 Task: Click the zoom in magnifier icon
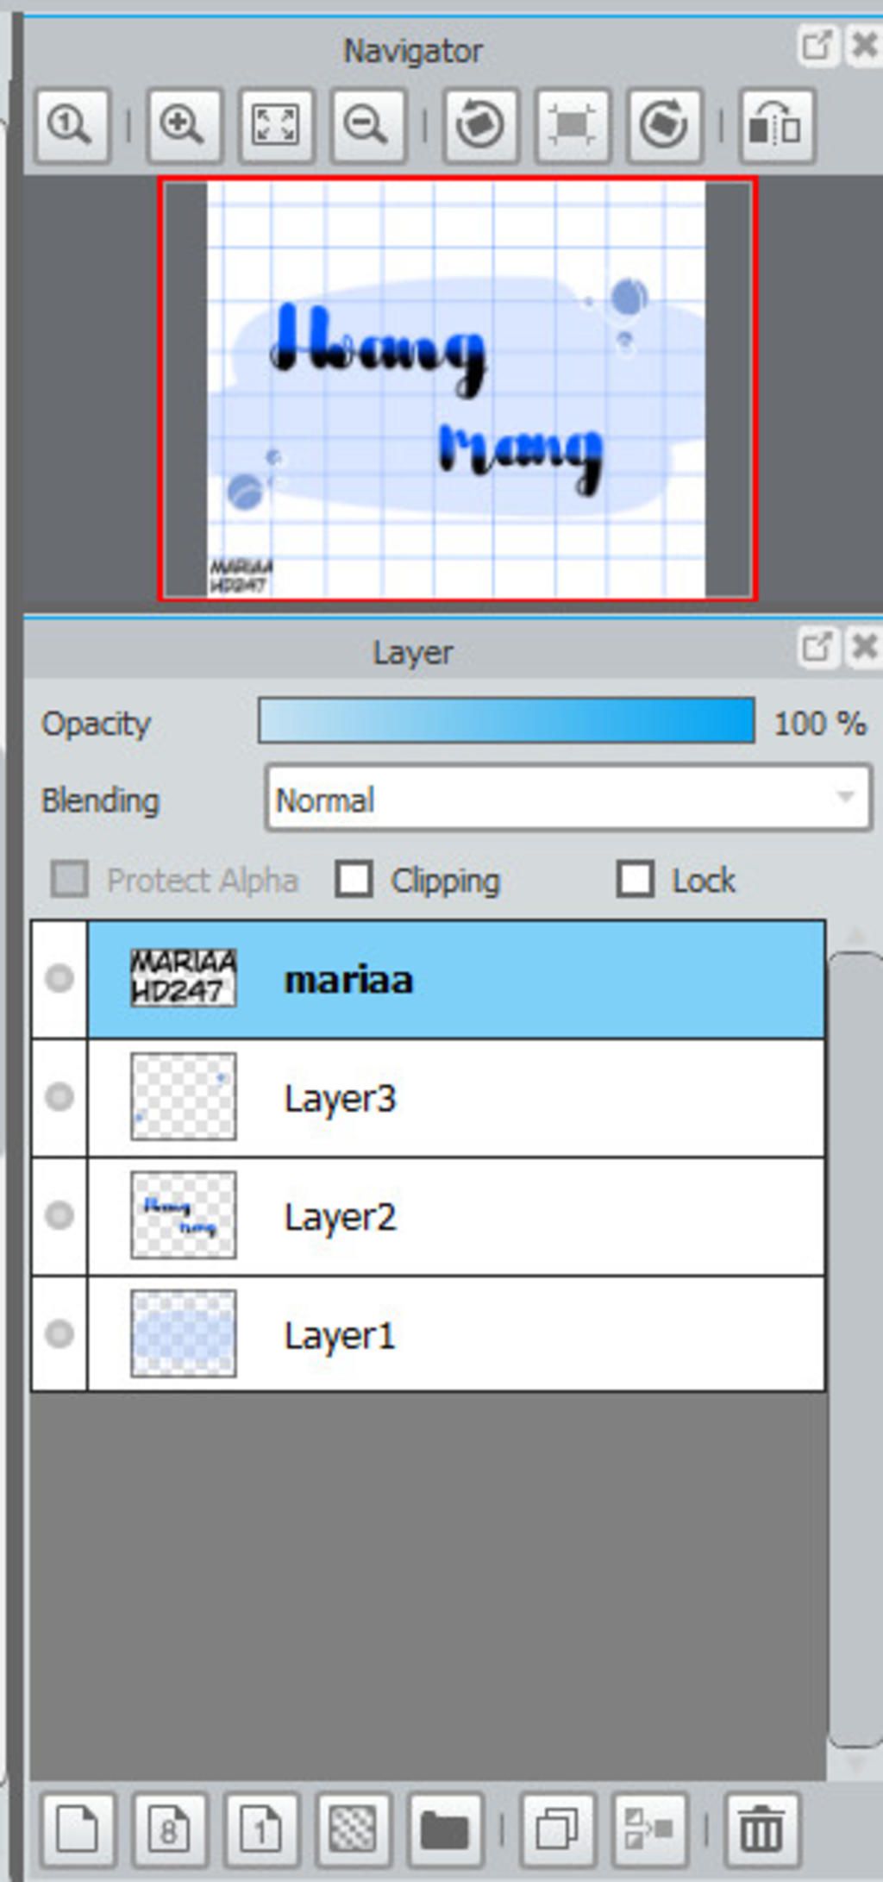184,126
